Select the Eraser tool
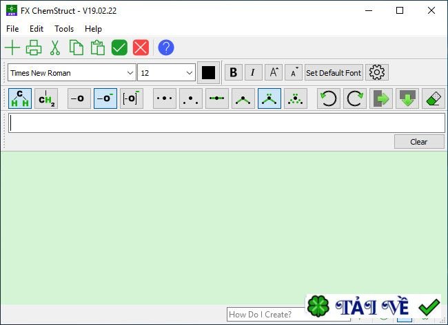 434,98
